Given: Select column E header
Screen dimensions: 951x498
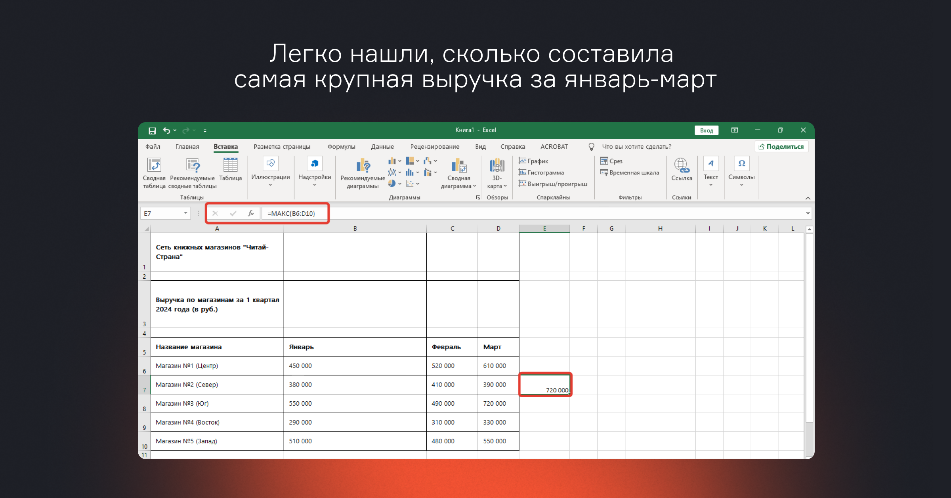Looking at the screenshot, I should 544,228.
